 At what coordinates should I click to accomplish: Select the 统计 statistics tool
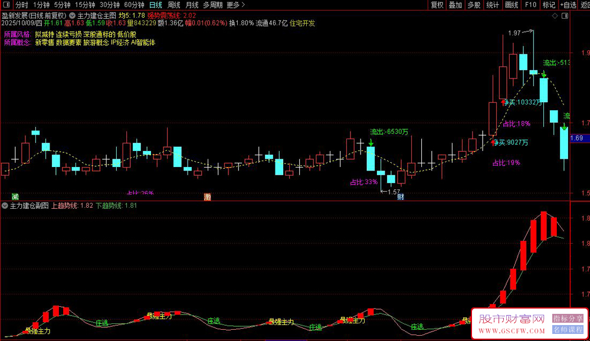(x=493, y=4)
